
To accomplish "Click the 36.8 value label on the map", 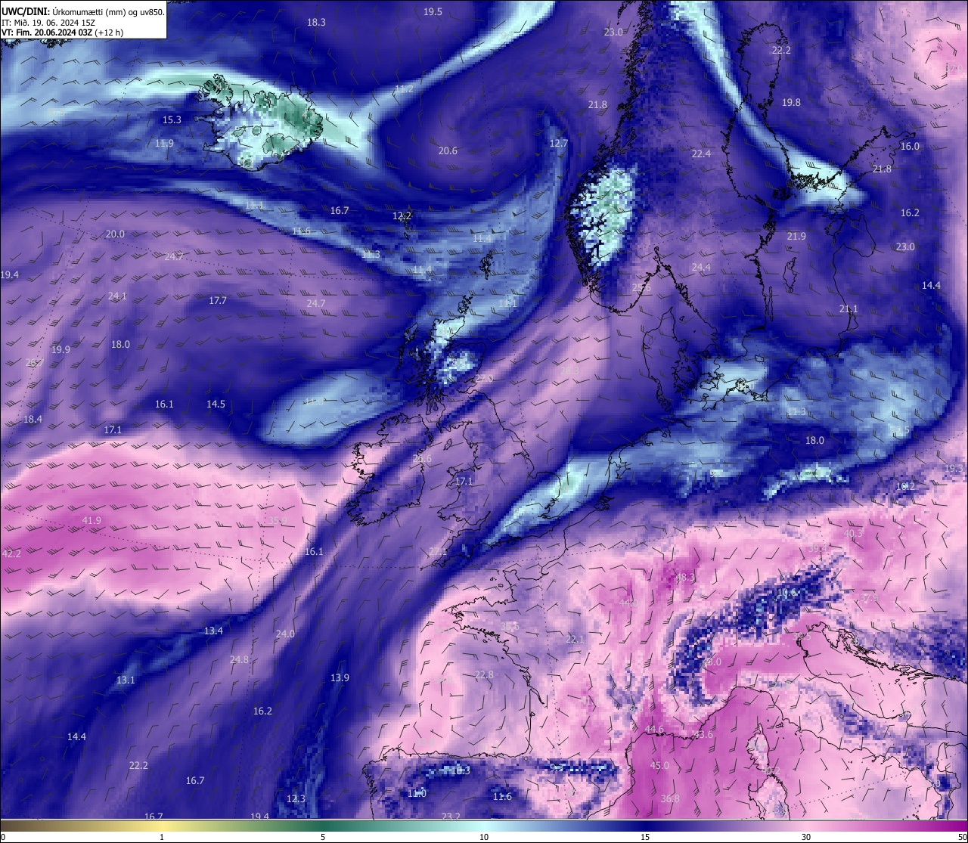I will click(x=670, y=799).
